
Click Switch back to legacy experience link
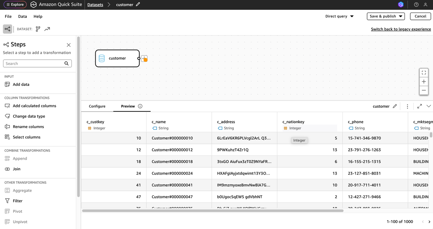coord(401,29)
